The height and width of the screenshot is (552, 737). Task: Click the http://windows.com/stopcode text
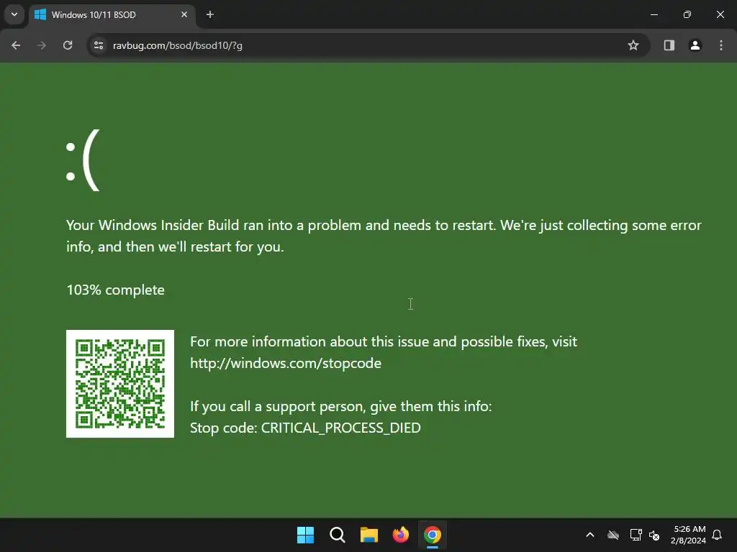tap(286, 363)
